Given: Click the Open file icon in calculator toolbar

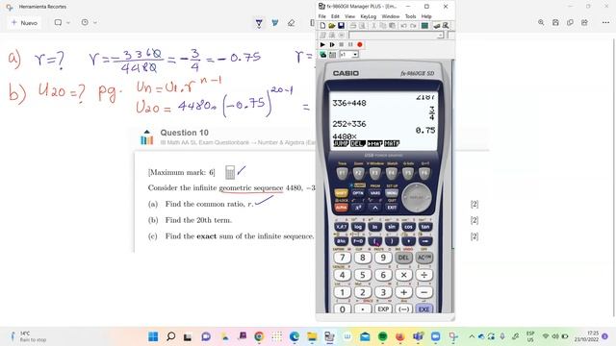Looking at the screenshot, I should [x=332, y=26].
